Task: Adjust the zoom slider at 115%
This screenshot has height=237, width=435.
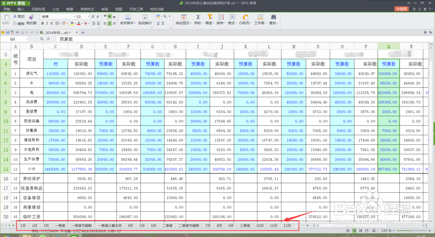Action: [412, 230]
